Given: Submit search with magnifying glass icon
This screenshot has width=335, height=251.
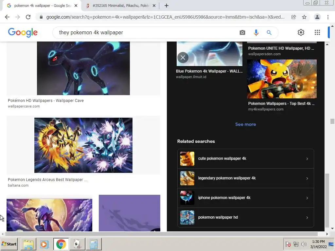Looking at the screenshot, I should point(269,33).
